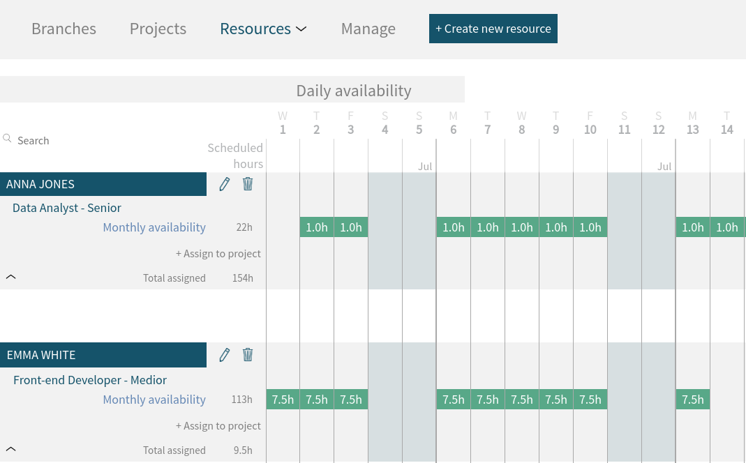Select Emma White 7.5h cell on Monday 13

pyautogui.click(x=692, y=400)
